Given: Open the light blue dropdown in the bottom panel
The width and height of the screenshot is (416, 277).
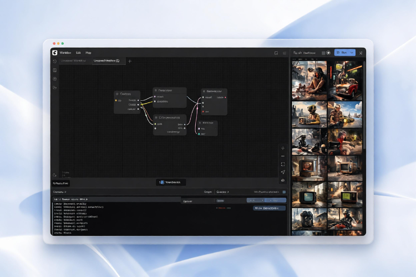Looking at the screenshot, I should click(256, 201).
